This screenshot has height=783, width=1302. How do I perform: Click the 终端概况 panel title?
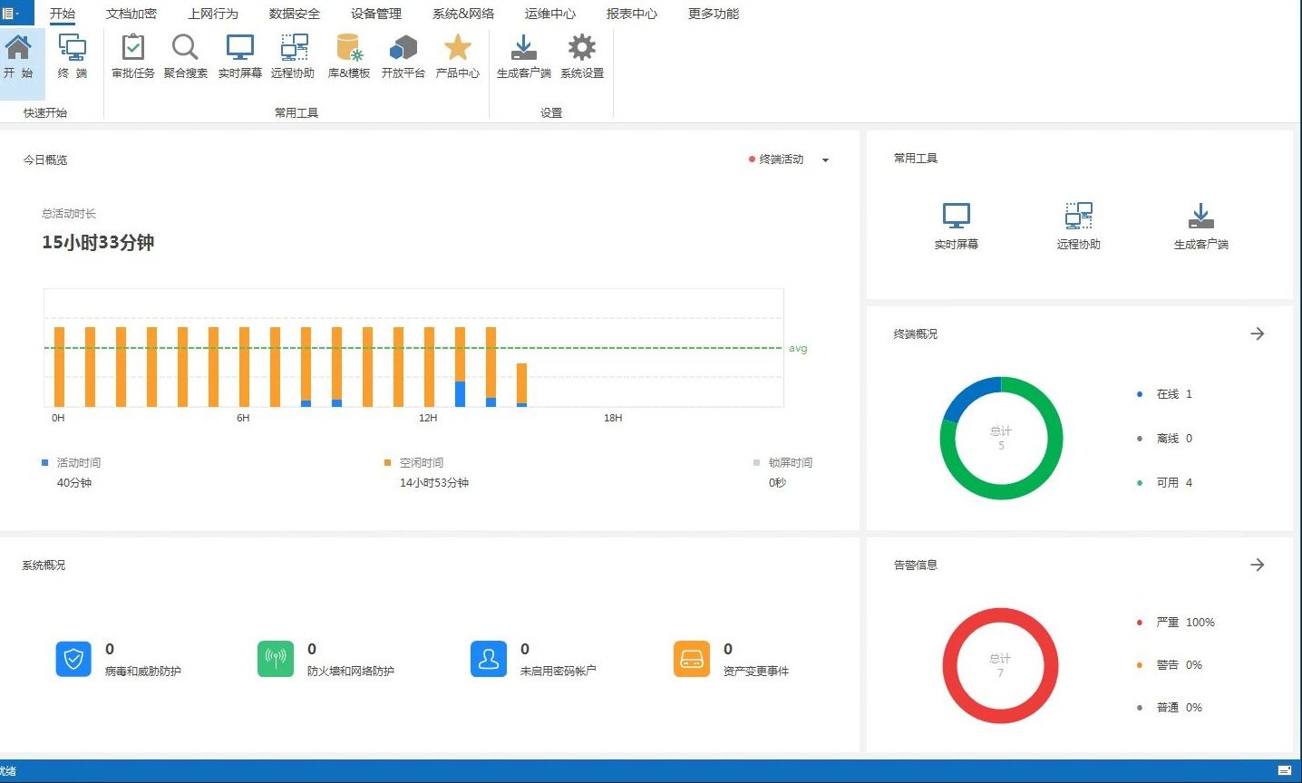[x=916, y=334]
